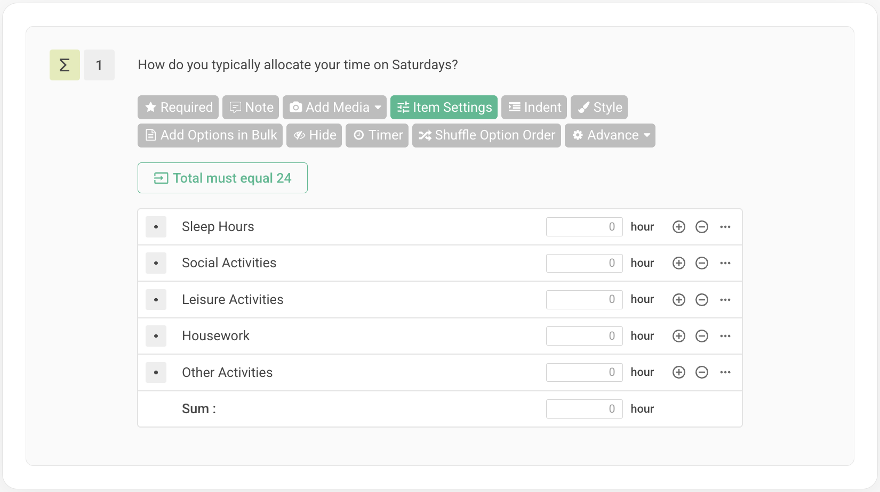Click the sigma question type icon

tap(64, 64)
